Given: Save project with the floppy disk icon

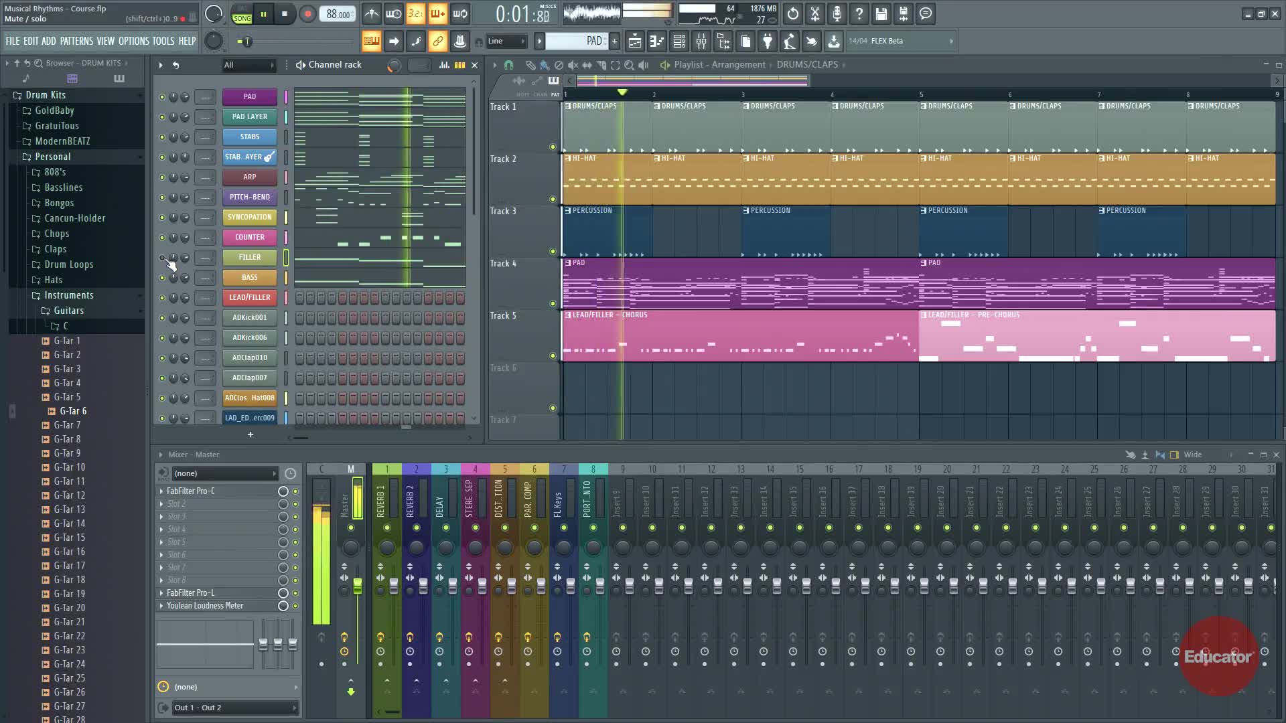Looking at the screenshot, I should click(x=881, y=14).
